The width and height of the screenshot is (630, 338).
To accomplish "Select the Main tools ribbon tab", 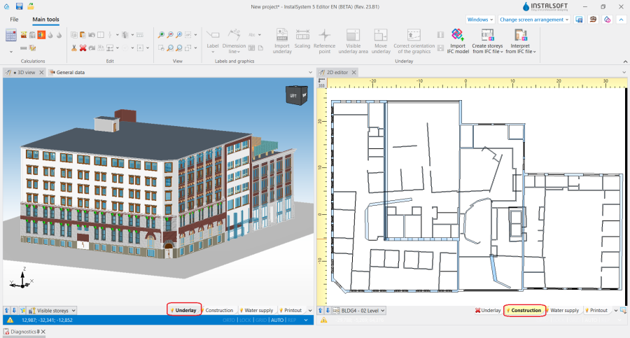I will pos(45,20).
